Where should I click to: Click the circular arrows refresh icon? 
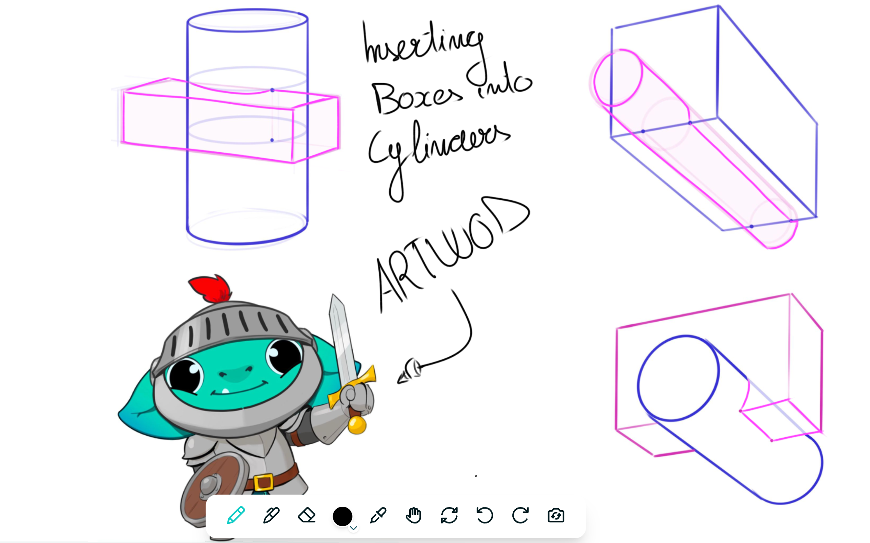pyautogui.click(x=449, y=515)
